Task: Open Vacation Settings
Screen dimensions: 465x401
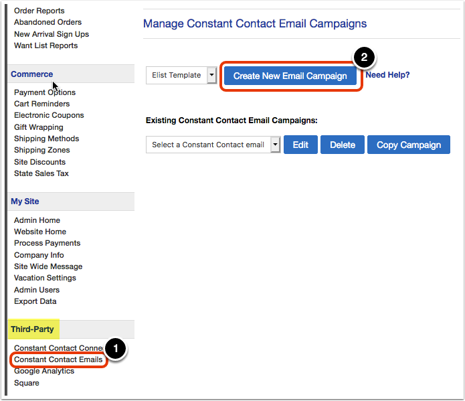Action: click(45, 278)
